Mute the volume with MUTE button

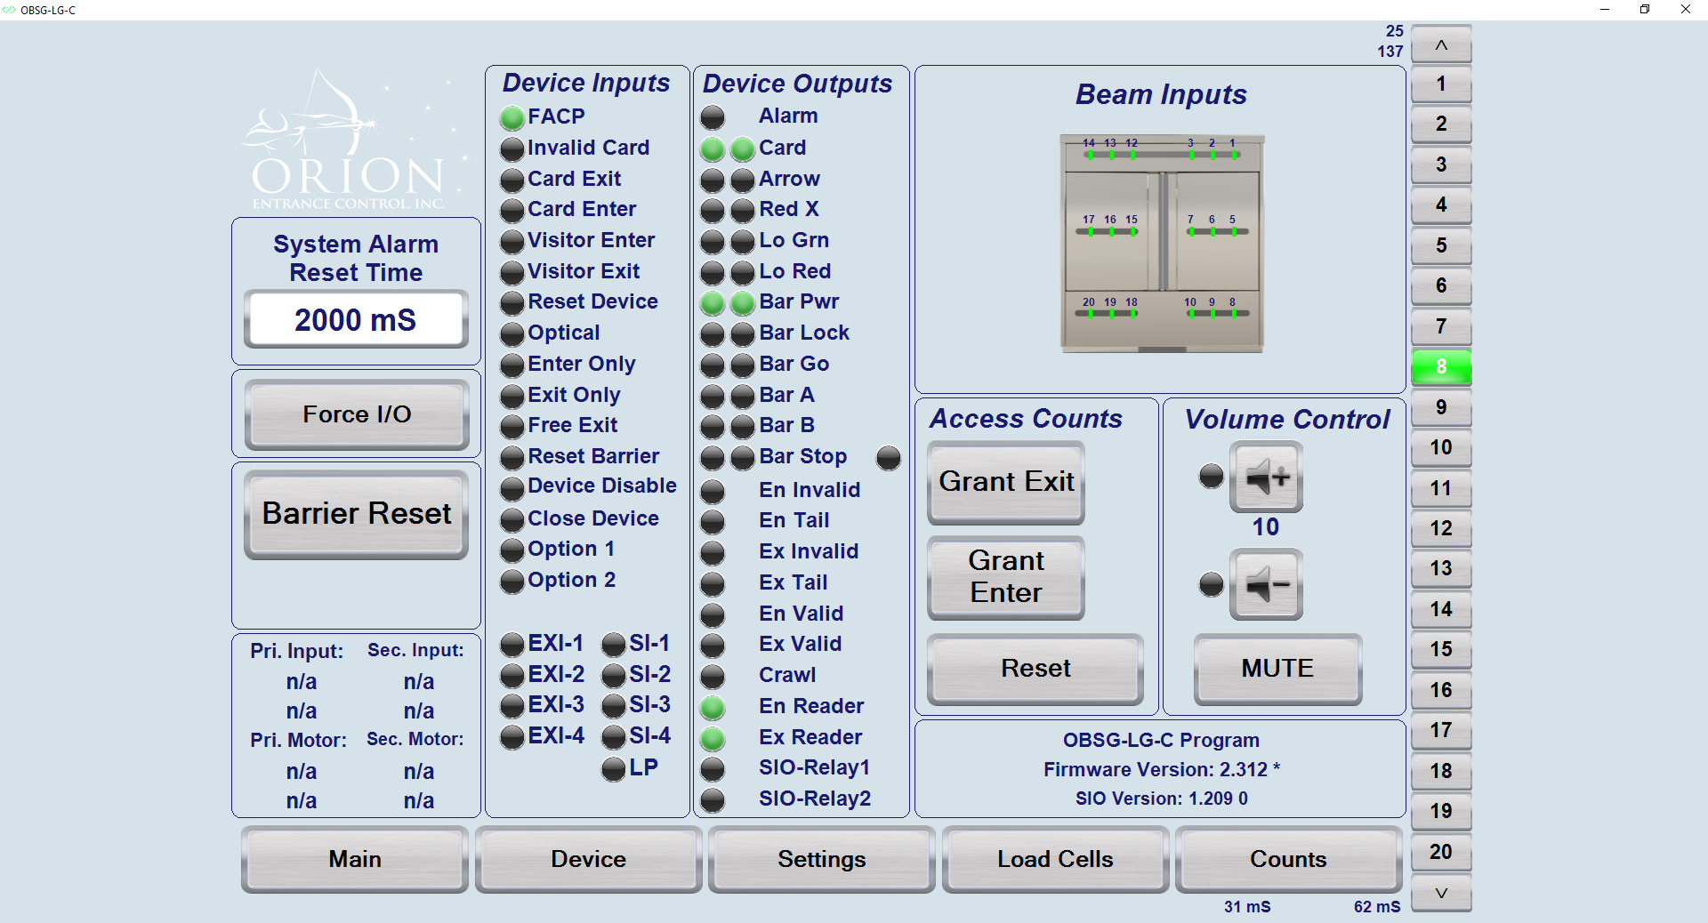click(1277, 669)
